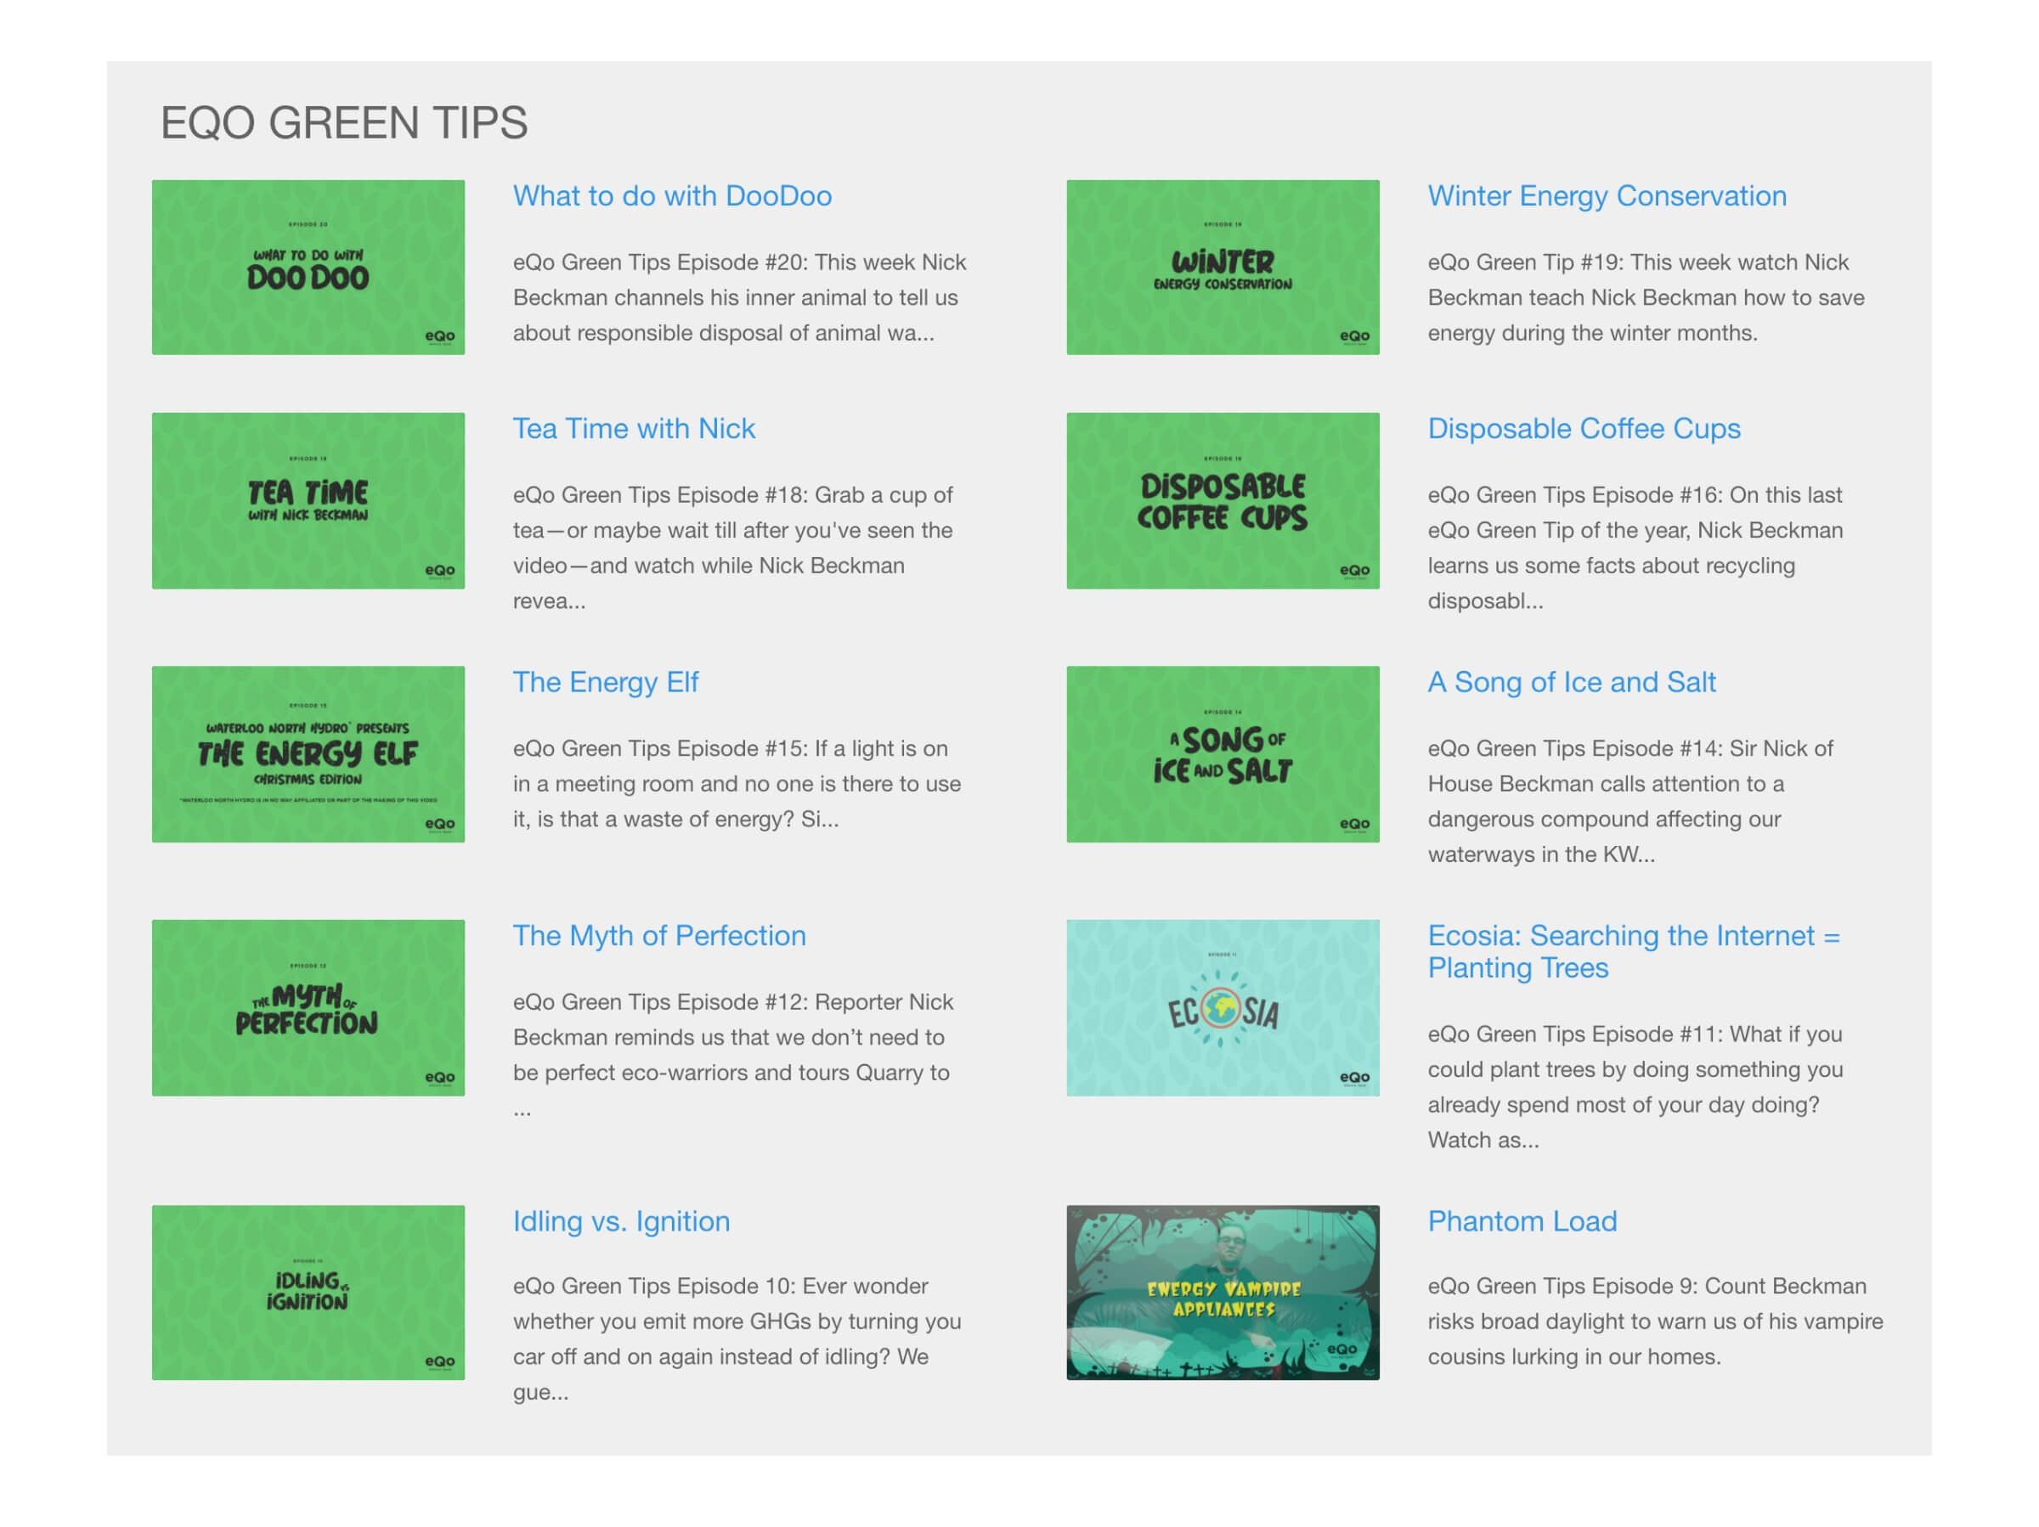Viewport: 2039px width, 1527px height.
Task: Open the Tea Time video thumbnail
Action: [x=308, y=500]
